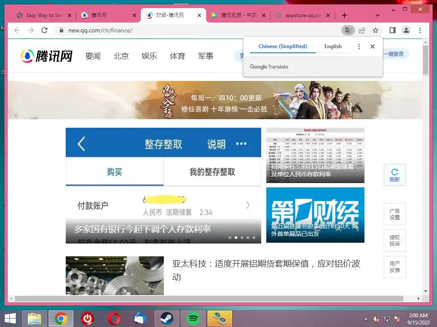Show hidden system tray icons

[x=366, y=319]
